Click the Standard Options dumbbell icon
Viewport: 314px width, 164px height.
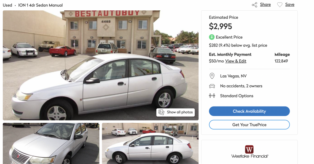coord(212,96)
